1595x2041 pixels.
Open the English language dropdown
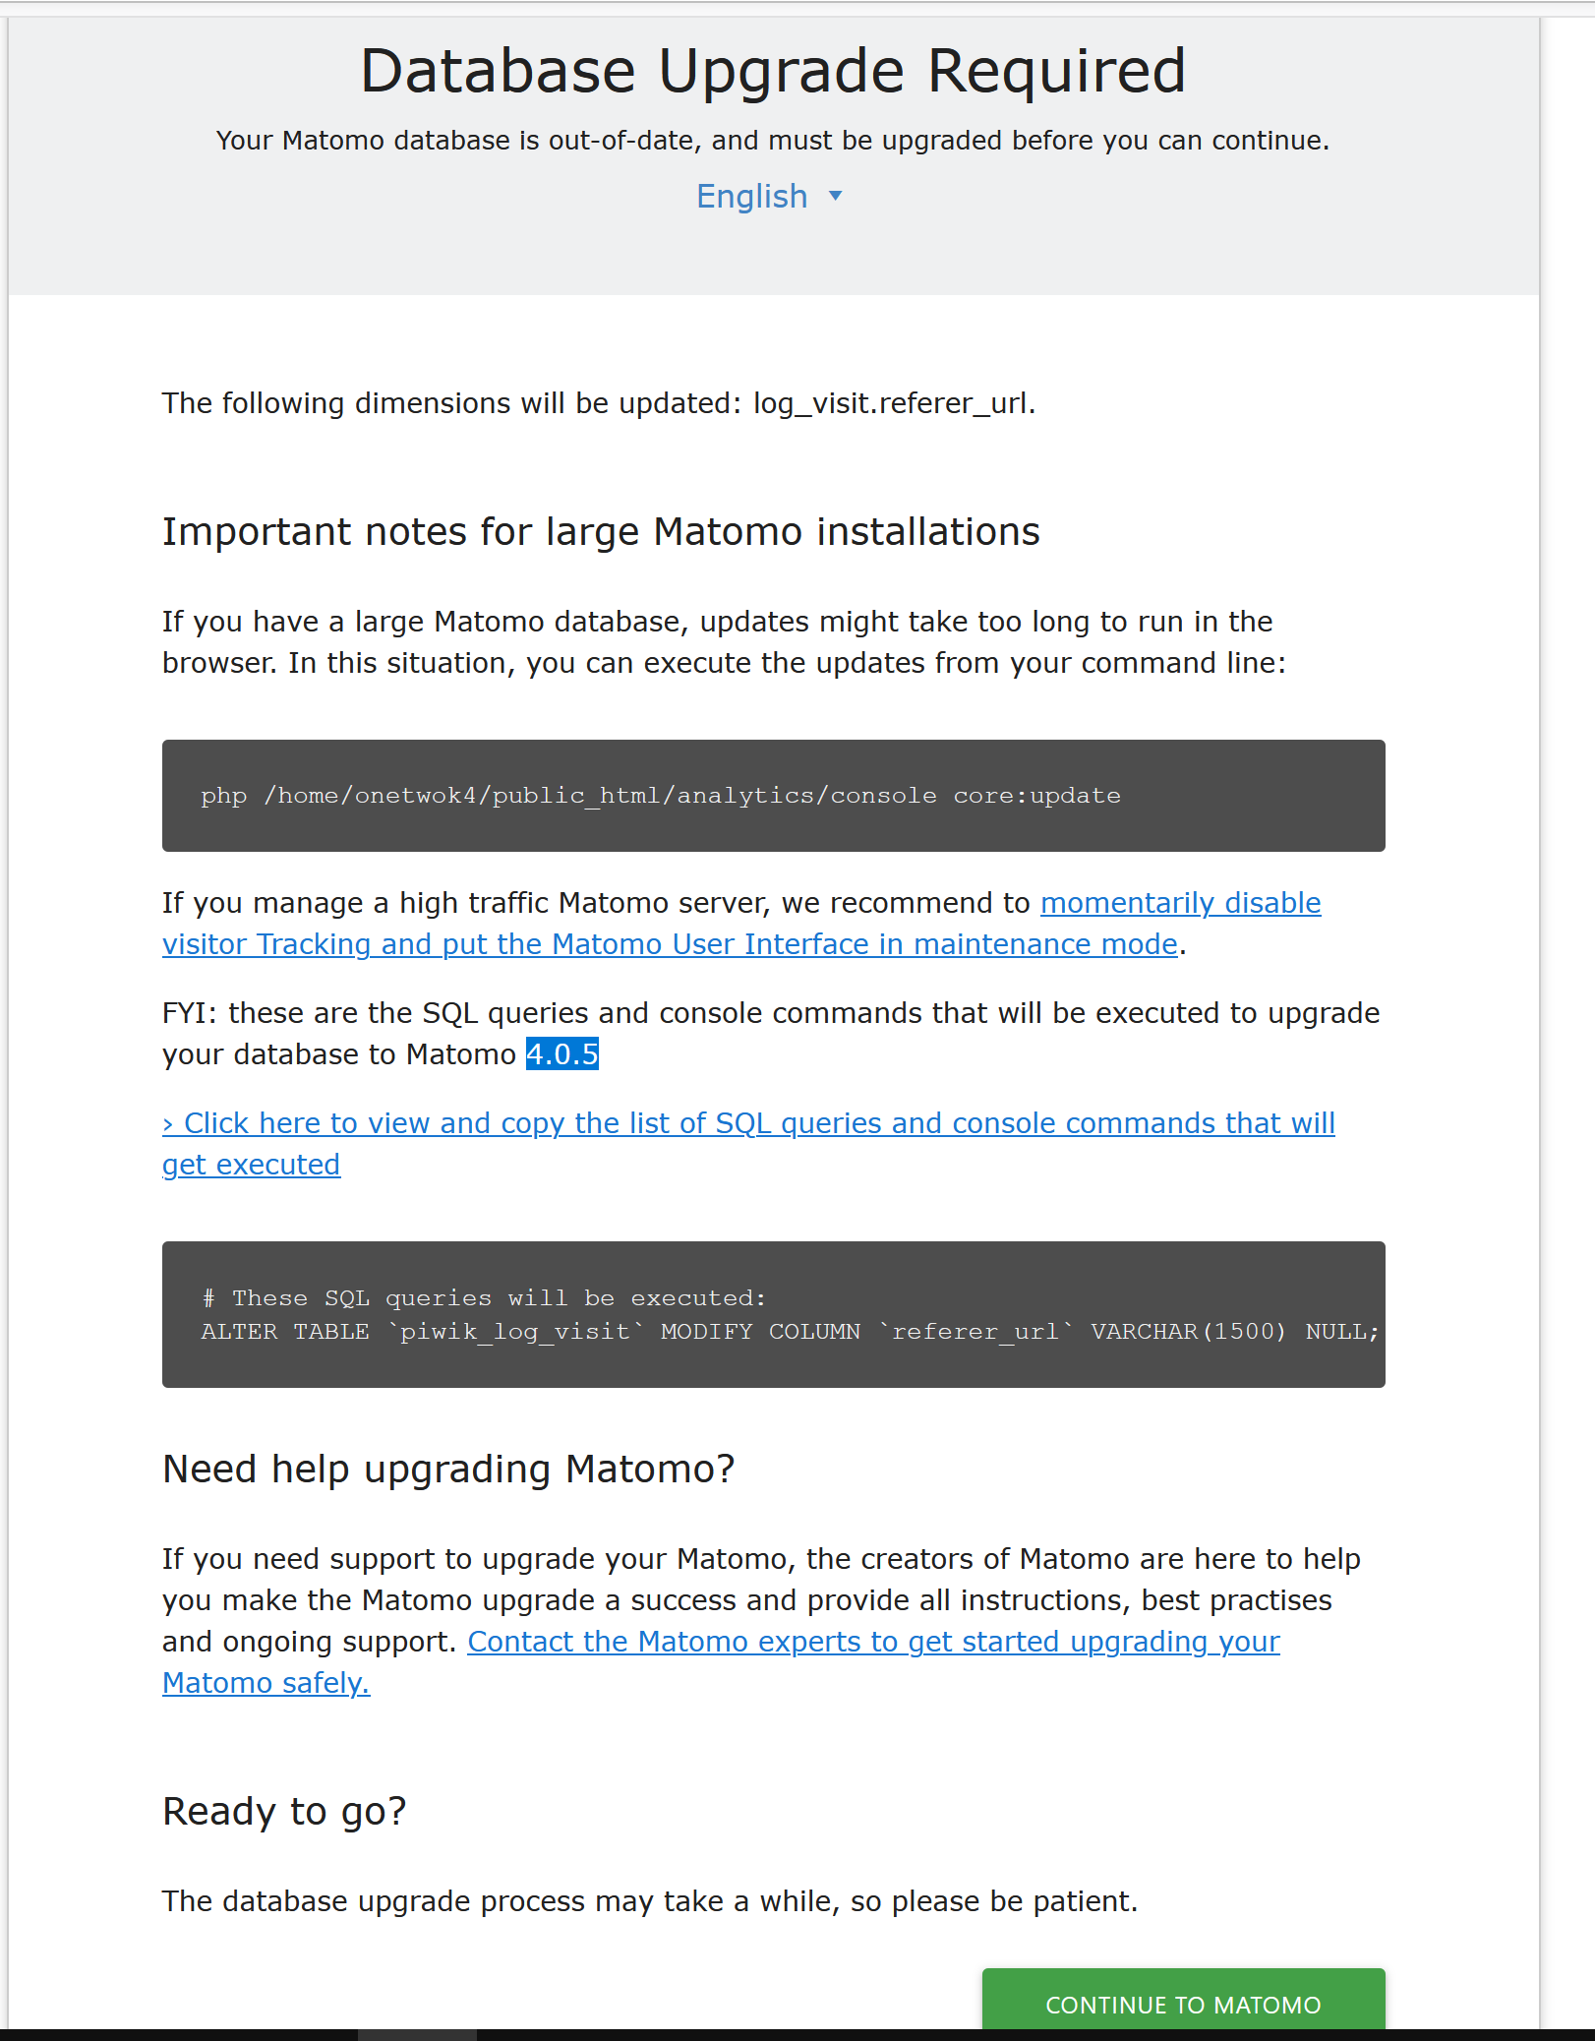click(x=769, y=197)
